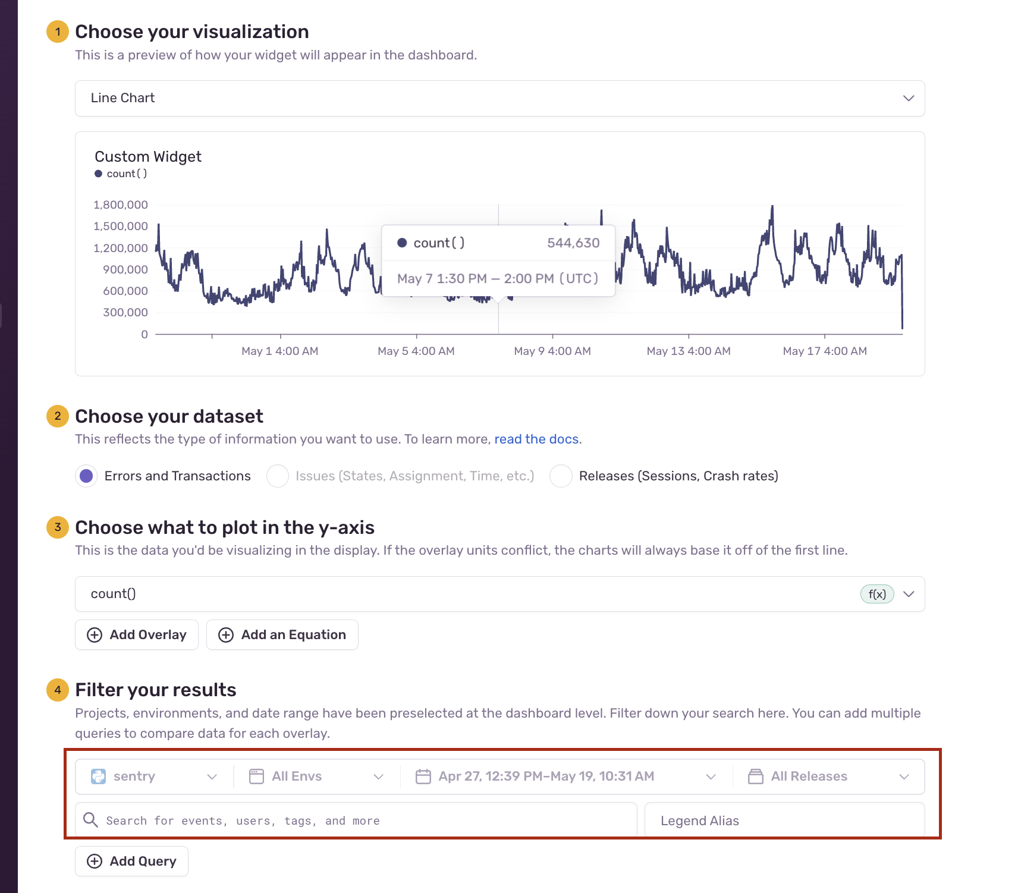
Task: Click the Python project icon beside sentry
Action: pyautogui.click(x=98, y=776)
